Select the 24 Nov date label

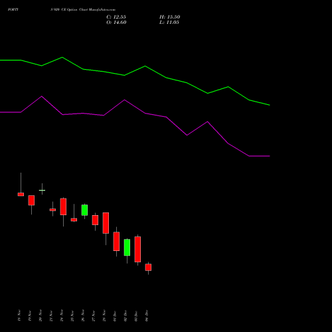[x=62, y=315]
